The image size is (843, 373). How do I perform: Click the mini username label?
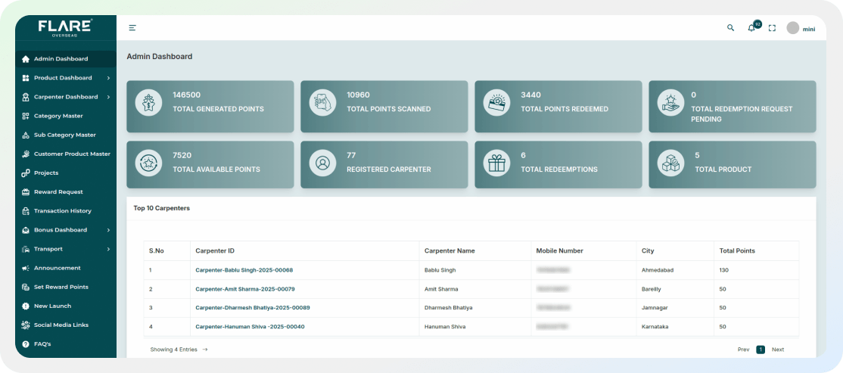(x=809, y=29)
